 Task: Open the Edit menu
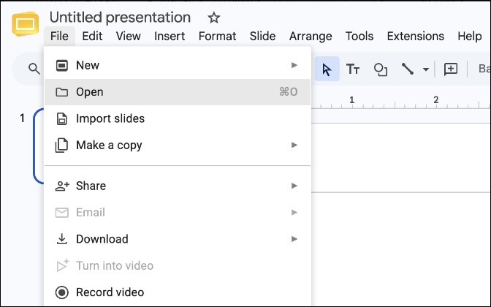92,36
